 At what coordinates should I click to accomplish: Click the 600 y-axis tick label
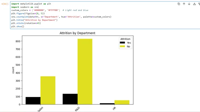[18, 57]
